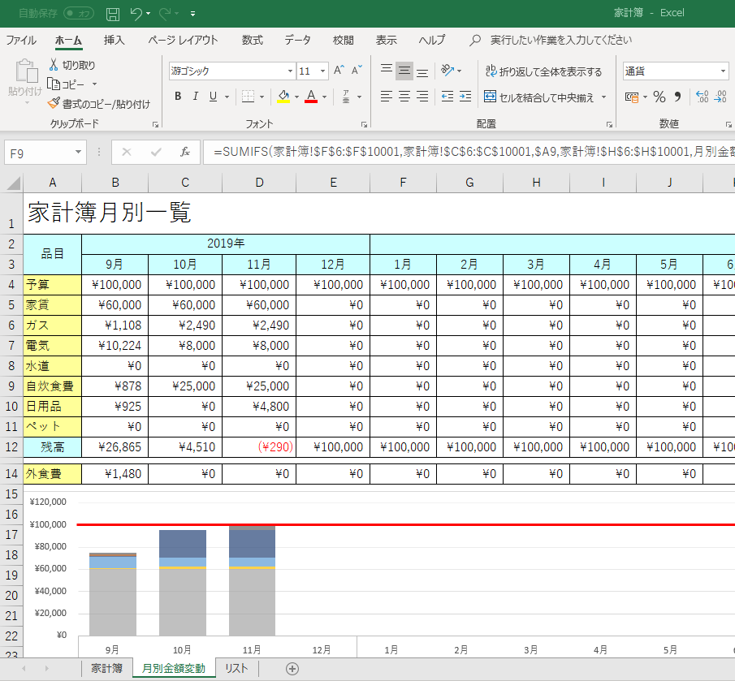Switch to the 表示 ribbon tab
This screenshot has width=735, height=681.
pos(387,41)
